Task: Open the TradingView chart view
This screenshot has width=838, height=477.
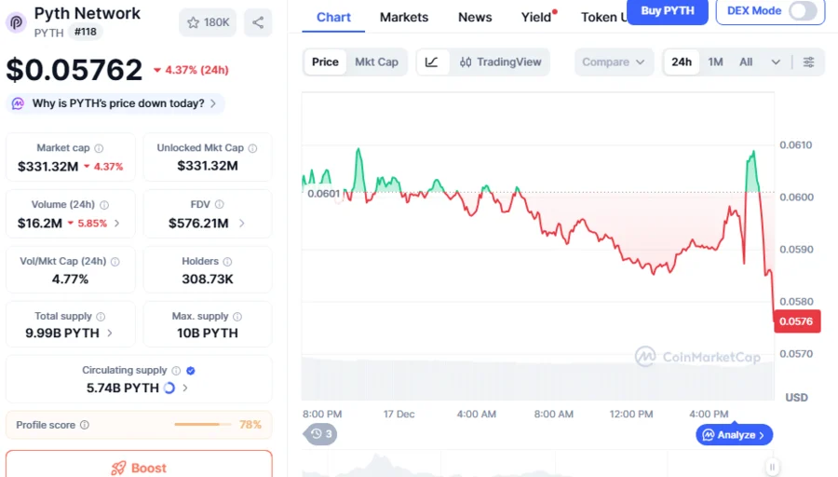Action: pyautogui.click(x=500, y=62)
